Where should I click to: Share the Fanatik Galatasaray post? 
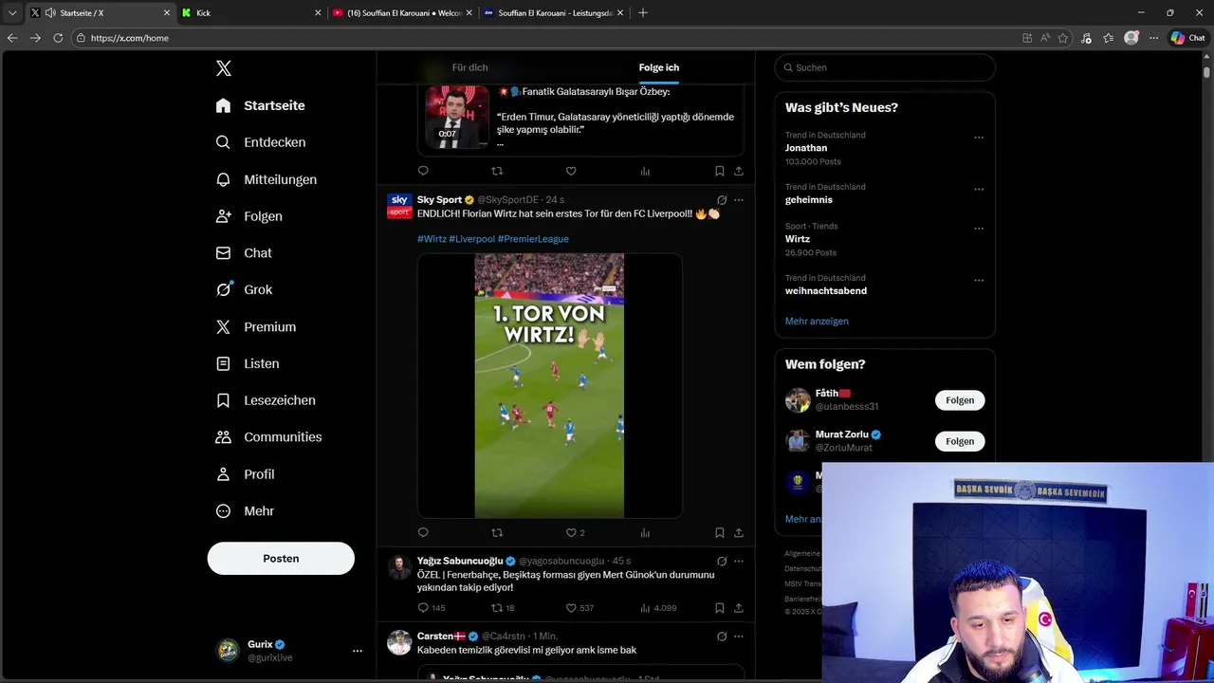click(739, 172)
